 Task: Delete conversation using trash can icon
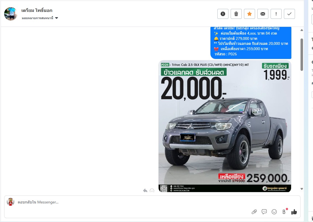click(236, 14)
